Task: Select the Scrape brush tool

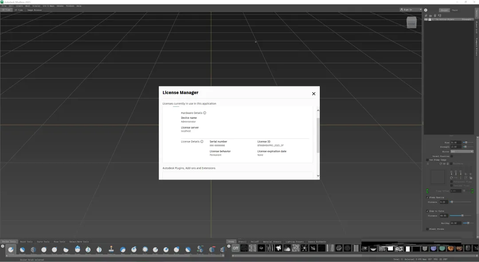Action: click(x=134, y=250)
